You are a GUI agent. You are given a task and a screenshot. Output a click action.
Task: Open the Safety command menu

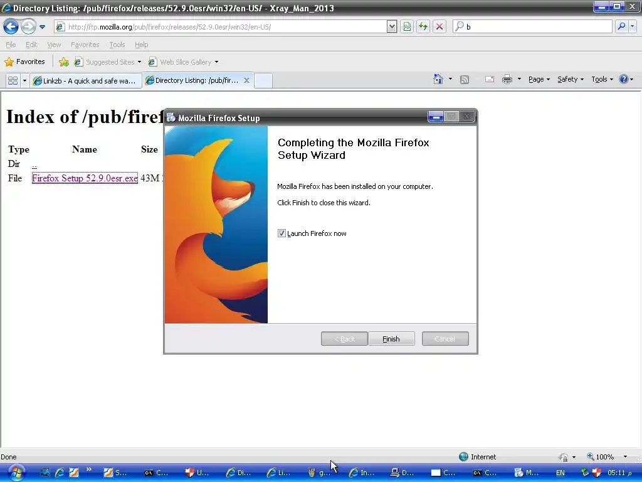point(571,79)
